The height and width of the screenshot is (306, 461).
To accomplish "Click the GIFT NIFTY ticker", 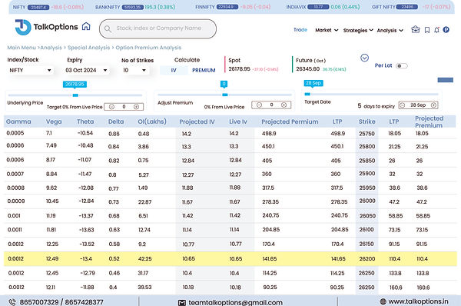I will (x=411, y=7).
